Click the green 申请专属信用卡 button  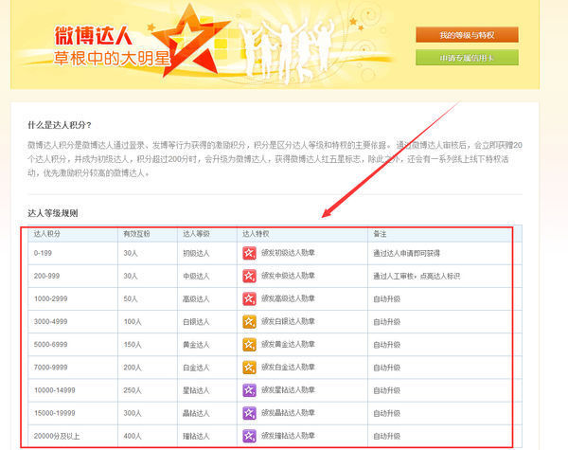[x=467, y=58]
